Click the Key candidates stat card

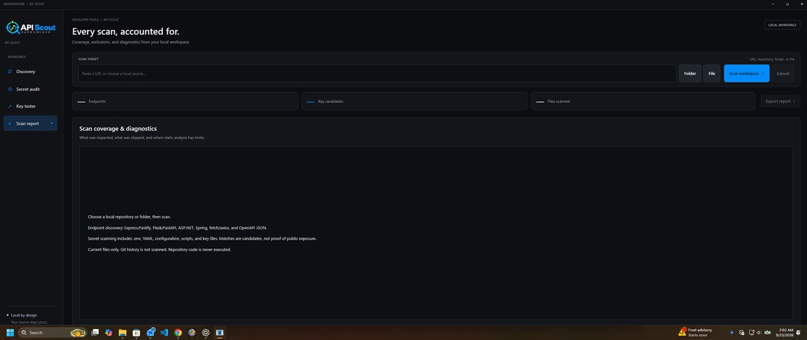414,101
